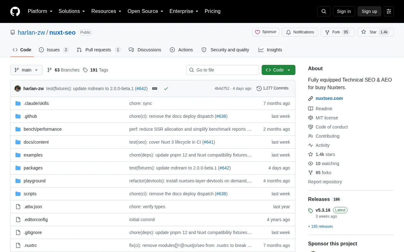Open the Security and quality tab

pos(225,50)
